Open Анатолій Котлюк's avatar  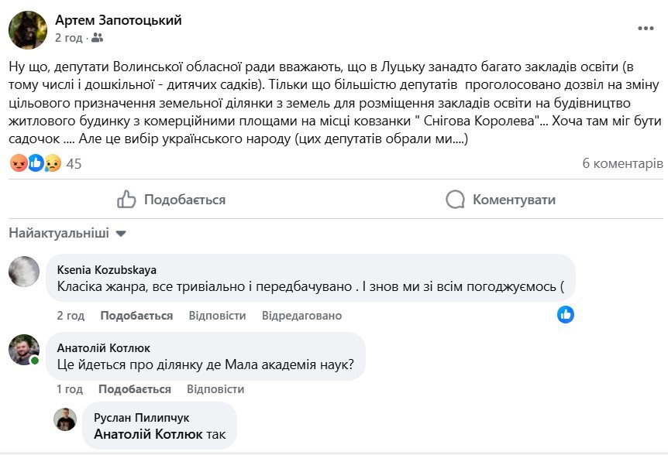point(24,350)
